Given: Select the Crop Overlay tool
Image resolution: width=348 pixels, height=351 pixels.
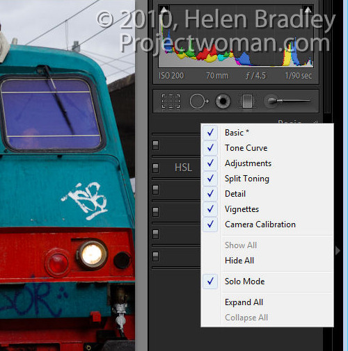Looking at the screenshot, I should click(171, 101).
